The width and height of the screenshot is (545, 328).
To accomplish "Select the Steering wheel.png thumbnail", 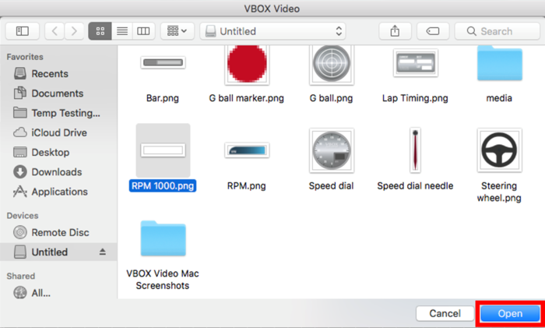I will click(x=500, y=150).
